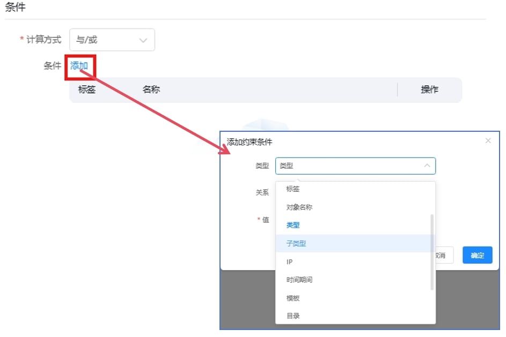Image resolution: width=506 pixels, height=337 pixels.
Task: Click the 关系 field label in dialog
Action: [x=262, y=193]
